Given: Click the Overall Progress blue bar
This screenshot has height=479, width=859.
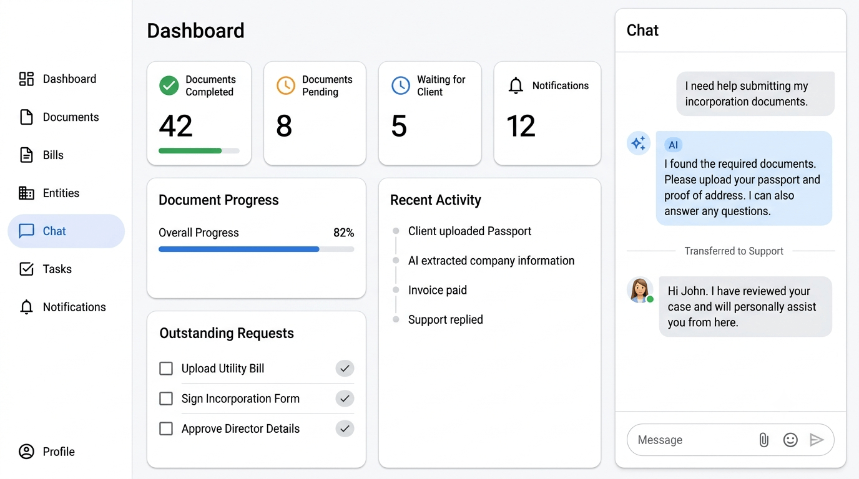Looking at the screenshot, I should [256, 249].
